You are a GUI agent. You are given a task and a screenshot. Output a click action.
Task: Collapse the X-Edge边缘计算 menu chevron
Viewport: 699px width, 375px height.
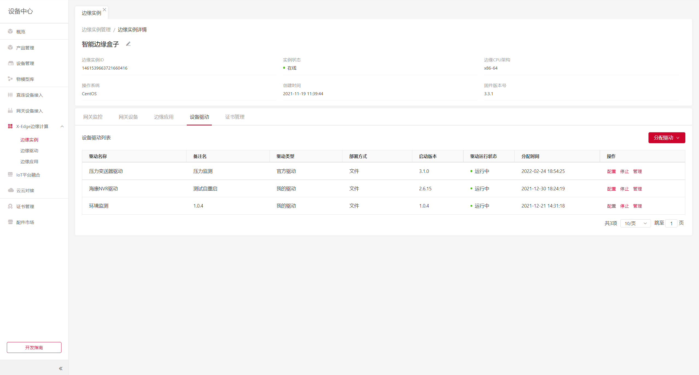click(x=62, y=126)
